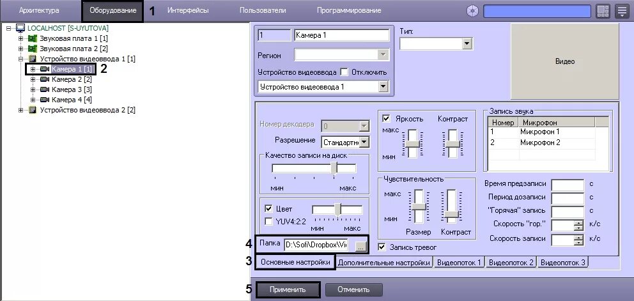
Task: Click the Устройство видеоввода 1 device icon
Action: tap(32, 59)
